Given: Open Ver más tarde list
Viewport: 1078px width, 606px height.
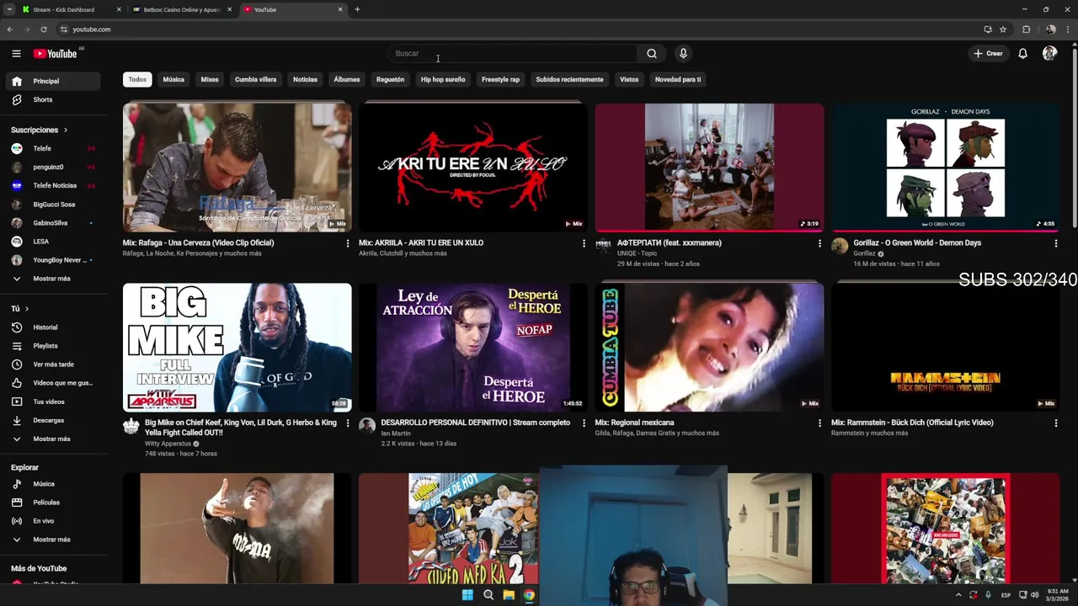Looking at the screenshot, I should point(52,364).
